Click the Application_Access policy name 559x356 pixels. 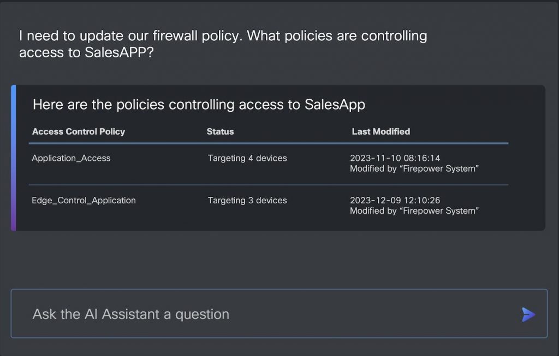pyautogui.click(x=72, y=158)
